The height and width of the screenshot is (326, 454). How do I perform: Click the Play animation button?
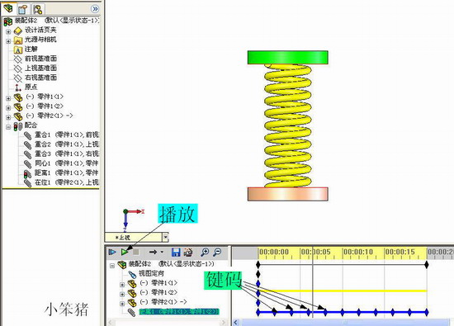coord(125,253)
